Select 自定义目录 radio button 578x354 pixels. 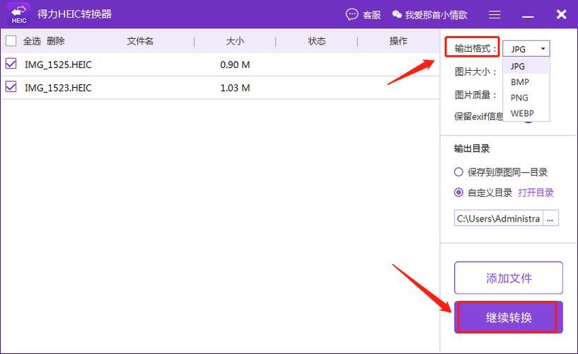click(458, 193)
